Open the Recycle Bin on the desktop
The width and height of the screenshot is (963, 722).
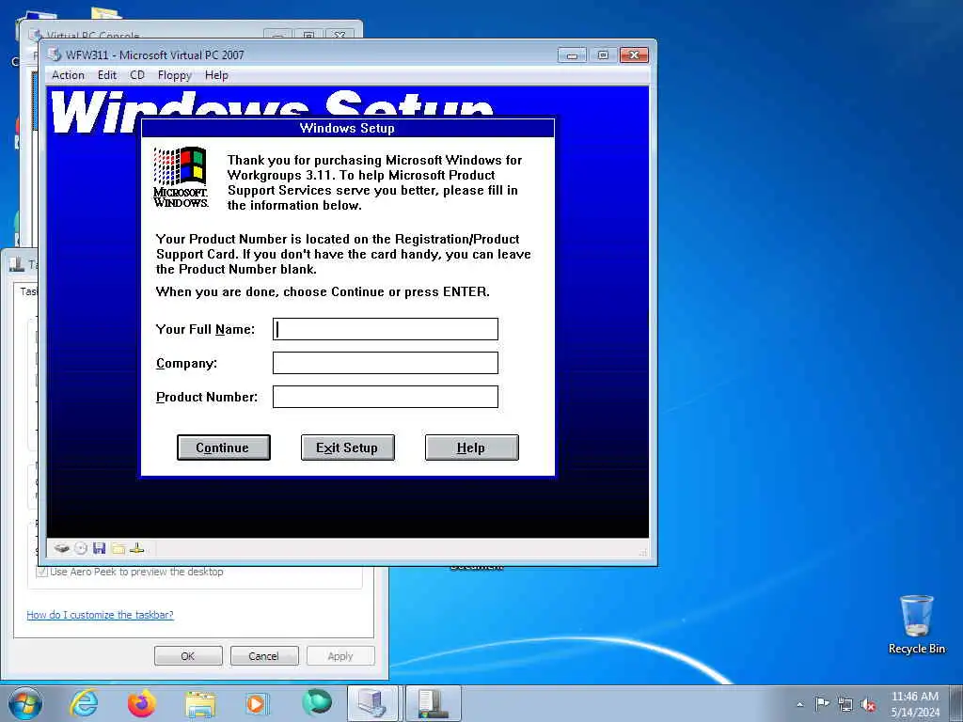click(916, 624)
